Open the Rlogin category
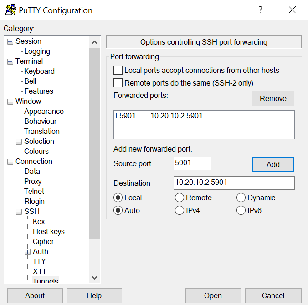 pyautogui.click(x=34, y=201)
